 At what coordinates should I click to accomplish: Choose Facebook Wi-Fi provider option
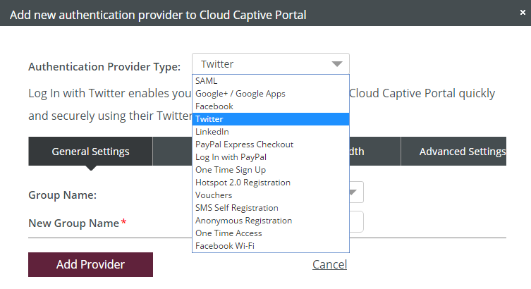coord(271,246)
